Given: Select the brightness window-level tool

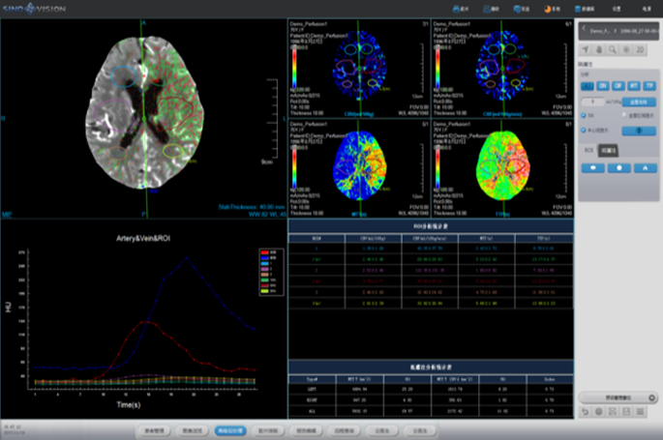Looking at the screenshot, I should tap(627, 48).
